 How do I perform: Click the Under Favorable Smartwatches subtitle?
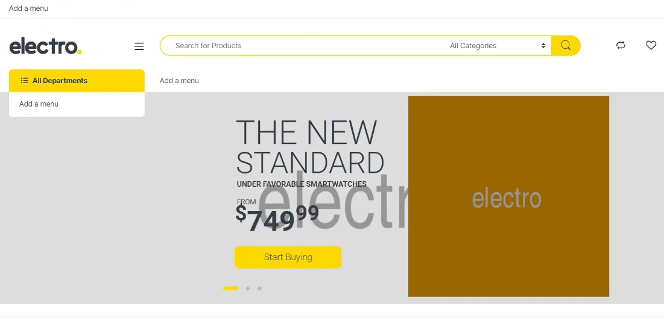[302, 184]
